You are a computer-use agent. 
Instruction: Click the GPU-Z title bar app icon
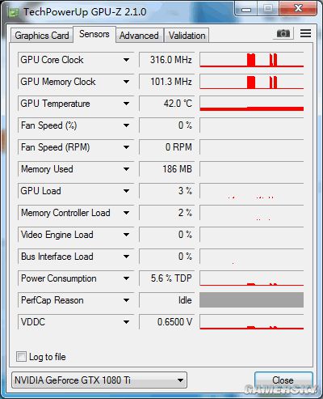pos(13,12)
